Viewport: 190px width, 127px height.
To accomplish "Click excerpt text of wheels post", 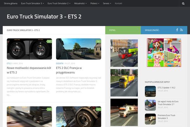I will click(28, 86).
